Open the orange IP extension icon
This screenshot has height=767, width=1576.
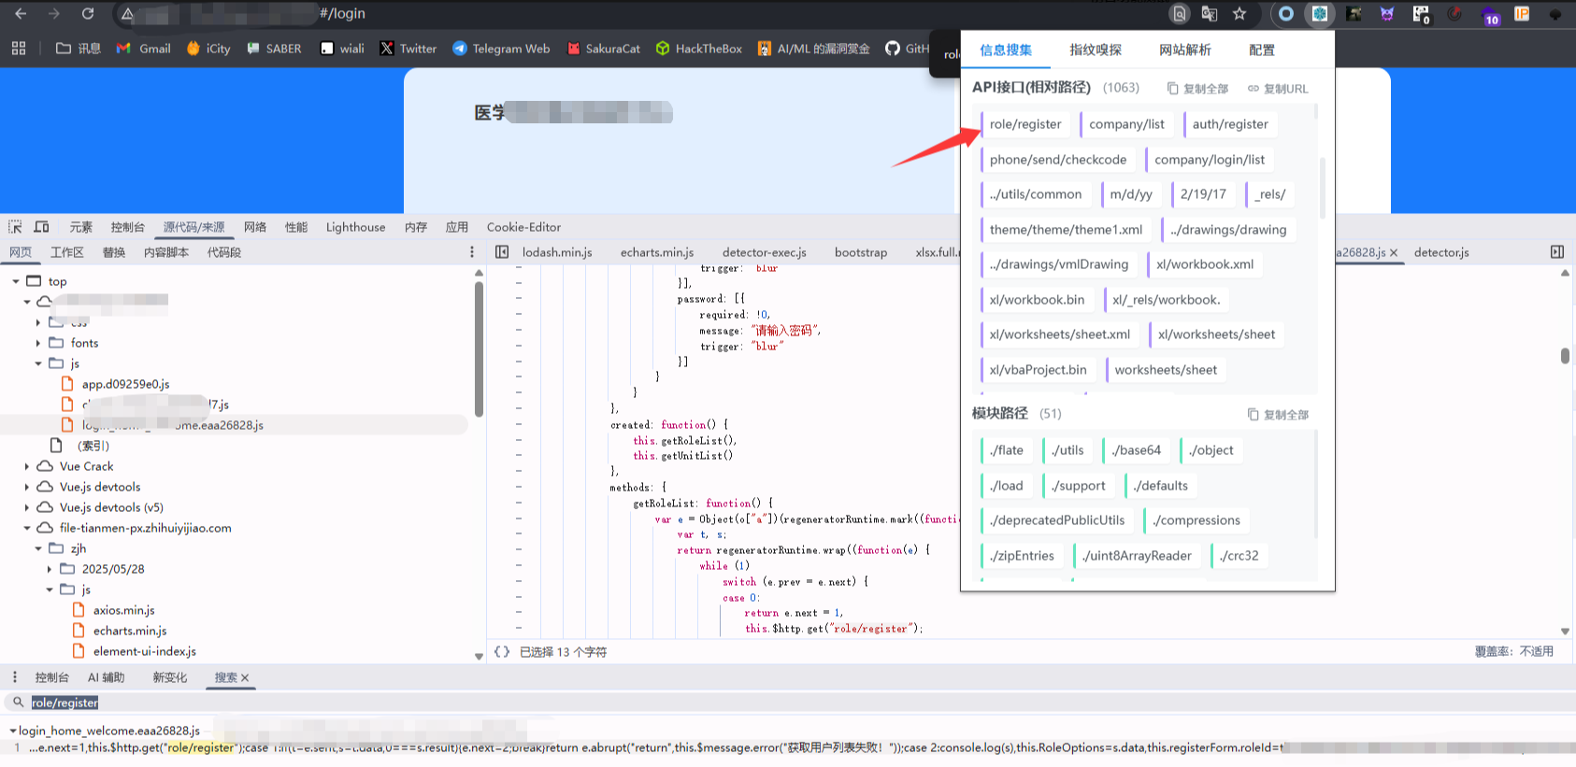tap(1522, 14)
